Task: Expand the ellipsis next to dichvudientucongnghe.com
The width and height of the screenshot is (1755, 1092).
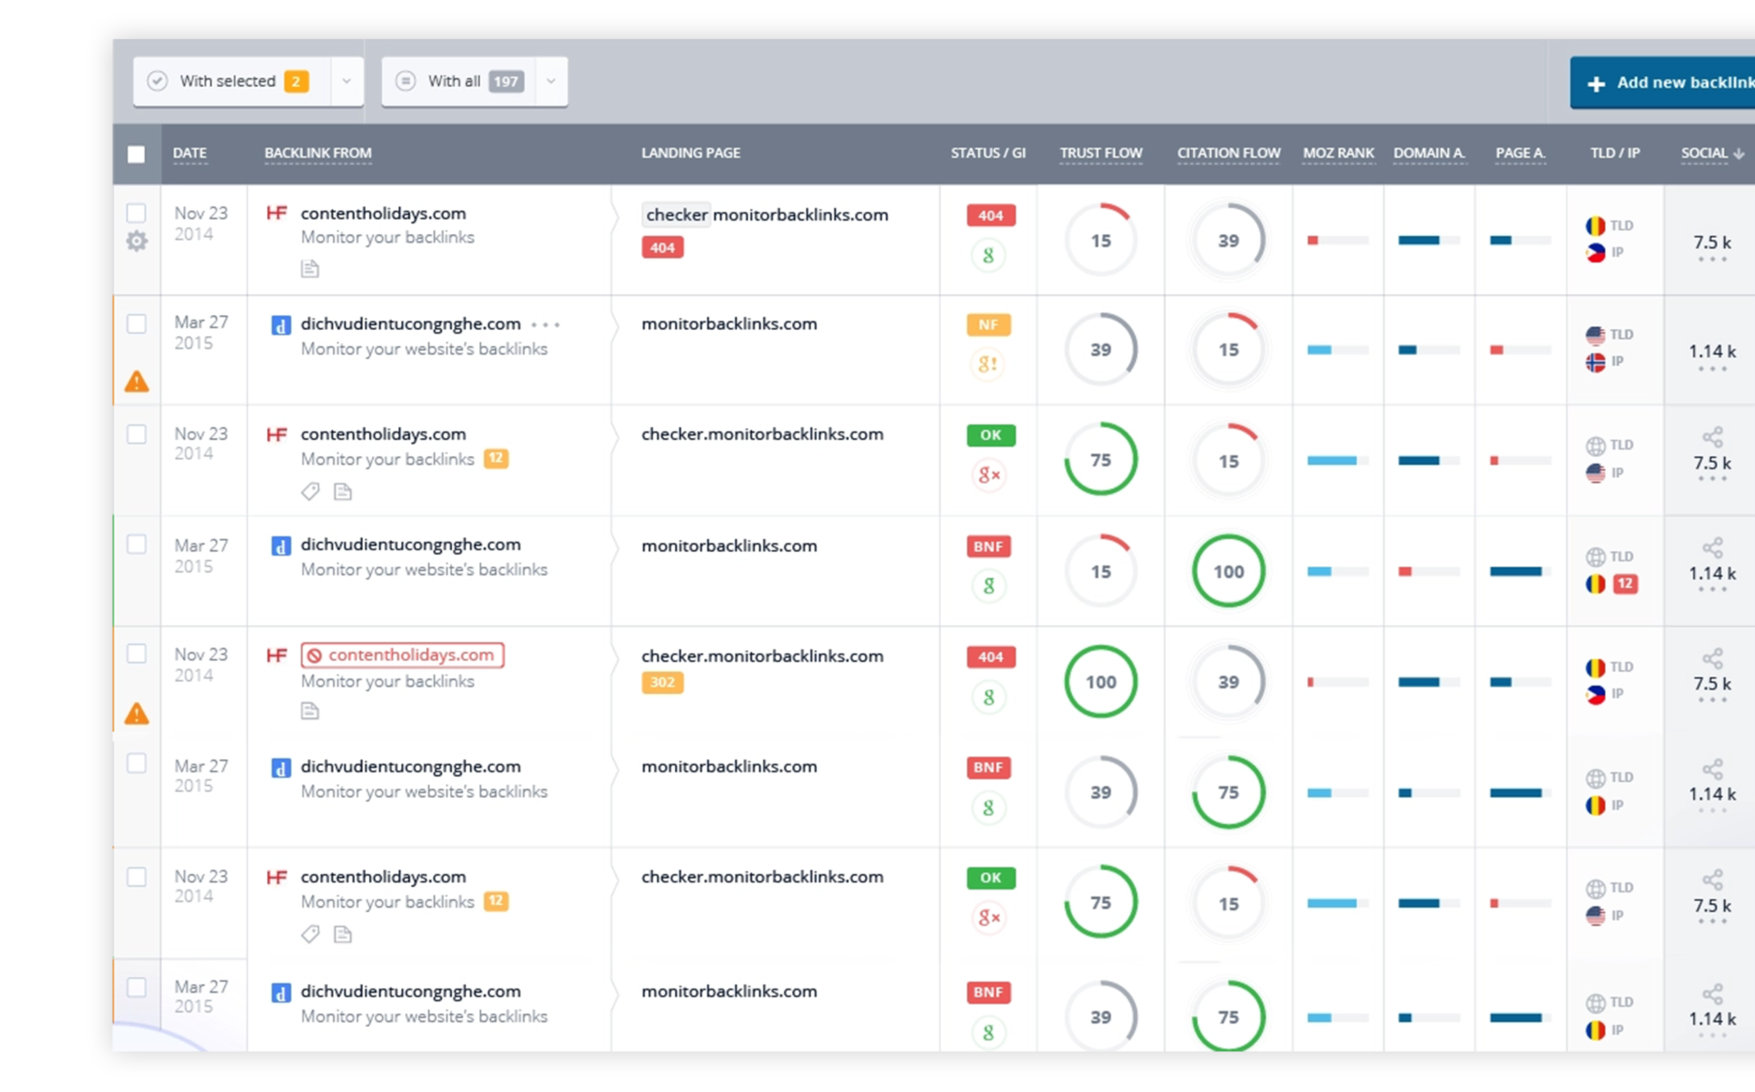Action: [547, 325]
